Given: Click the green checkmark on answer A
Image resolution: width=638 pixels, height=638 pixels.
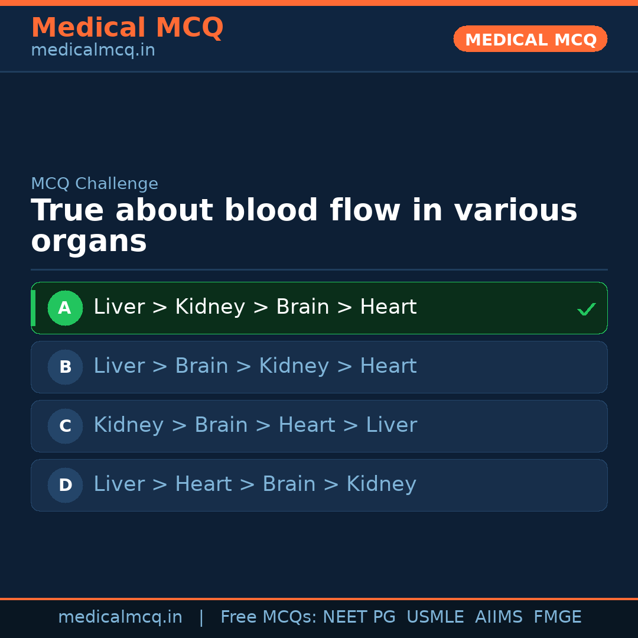Looking at the screenshot, I should pos(586,309).
